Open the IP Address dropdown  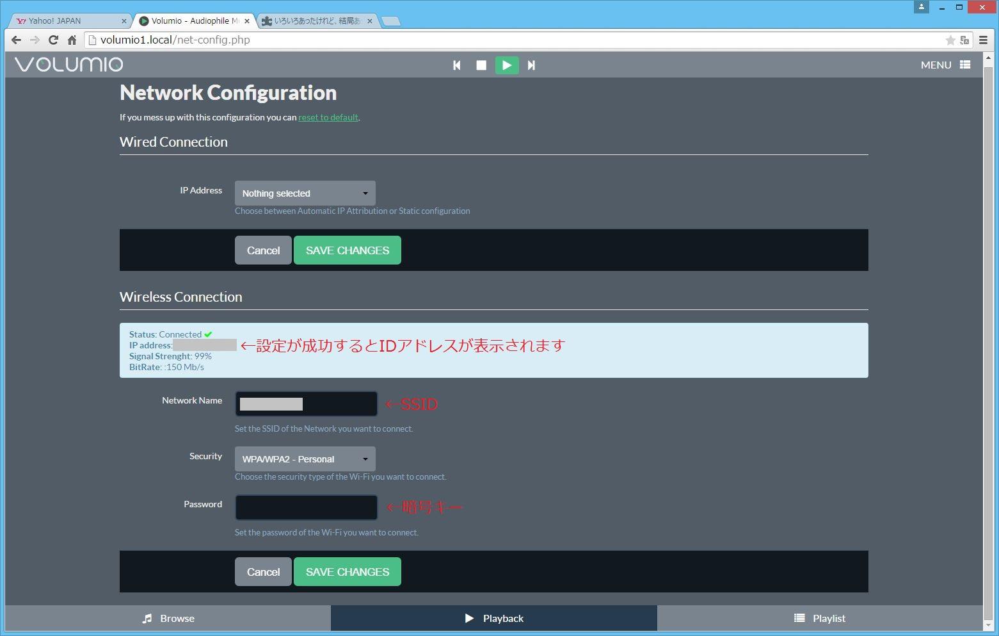point(305,193)
